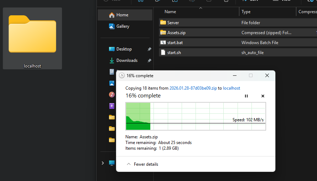Click the copy progress speed graph

(x=196, y=116)
